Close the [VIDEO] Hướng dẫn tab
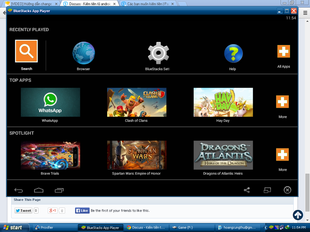The image size is (310, 232). click(x=56, y=4)
